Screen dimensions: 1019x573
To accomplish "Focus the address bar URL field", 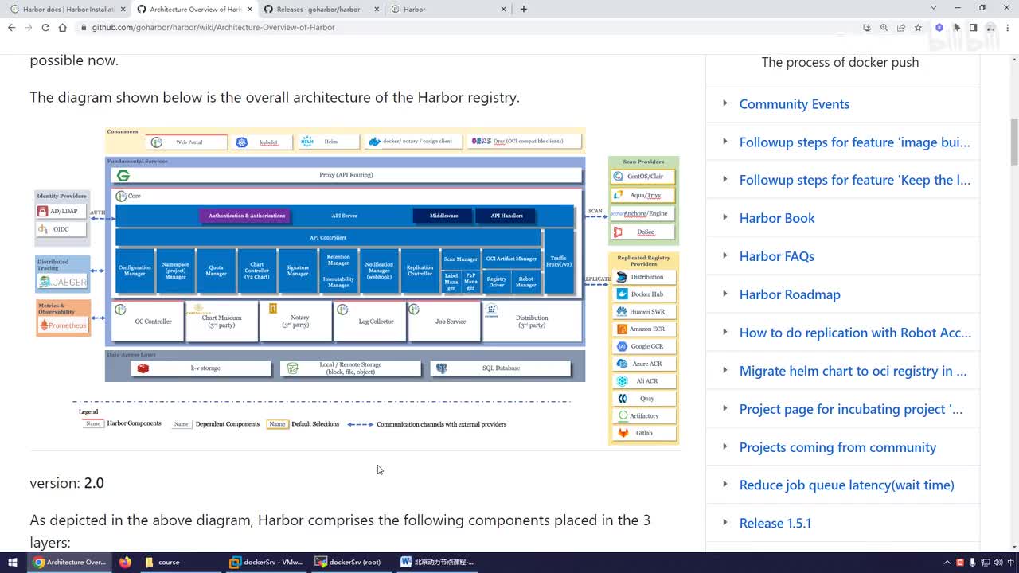I will click(470, 27).
